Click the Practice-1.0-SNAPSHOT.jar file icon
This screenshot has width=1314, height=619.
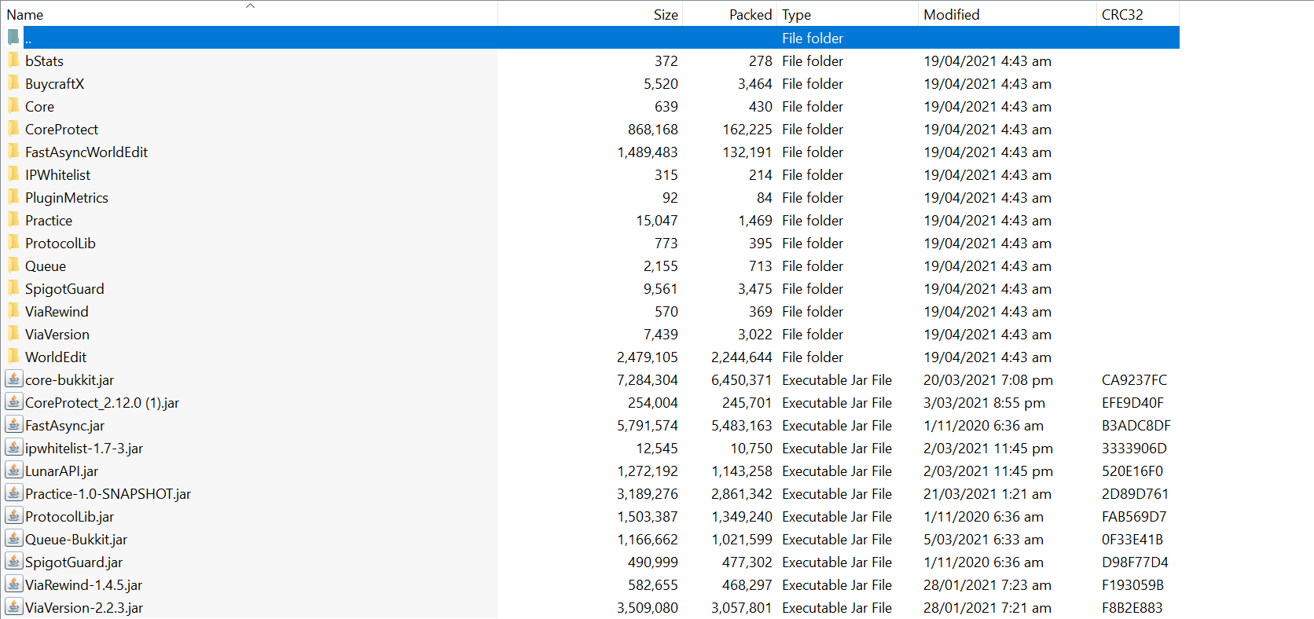pyautogui.click(x=13, y=493)
